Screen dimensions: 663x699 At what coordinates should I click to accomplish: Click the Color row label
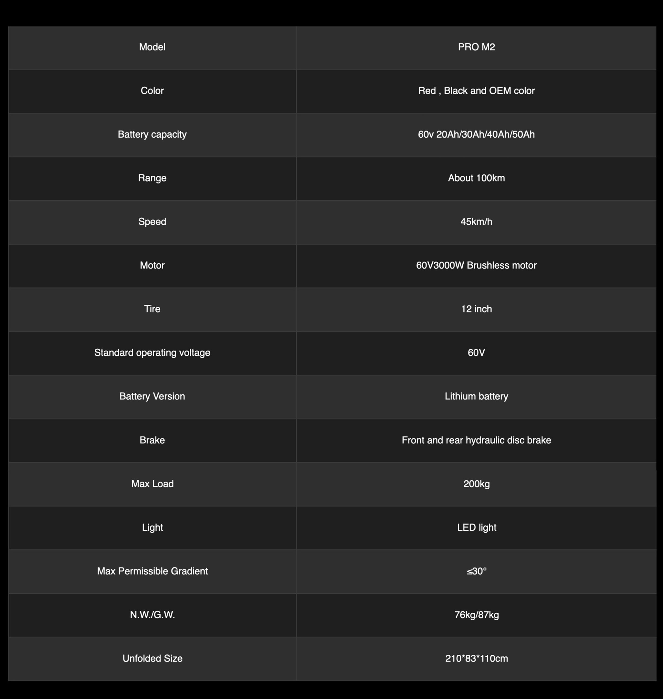[x=152, y=91]
